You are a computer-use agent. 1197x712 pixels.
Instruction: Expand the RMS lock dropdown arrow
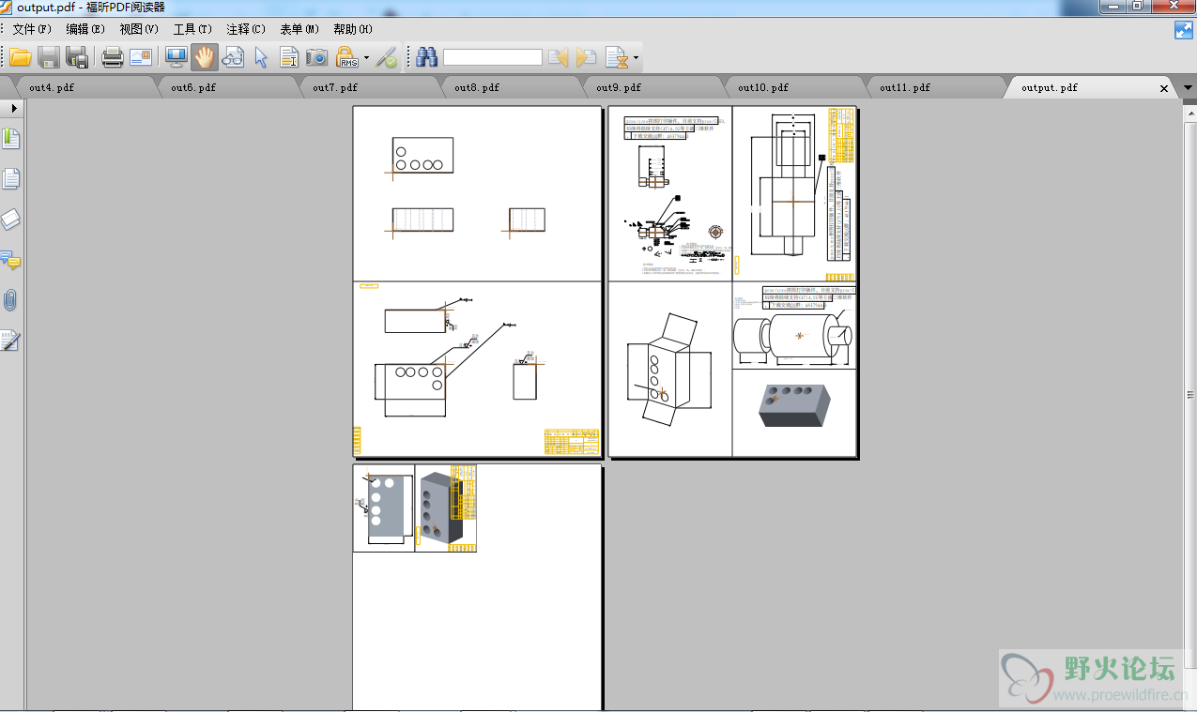click(x=366, y=58)
